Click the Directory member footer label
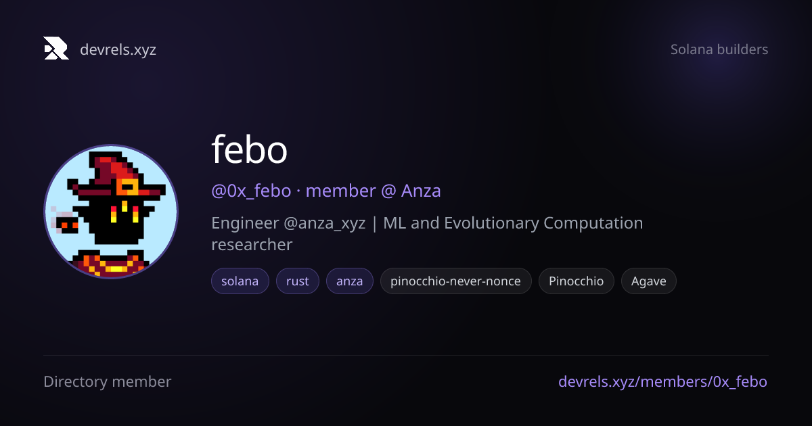Screen dimensions: 812x426 (108, 382)
